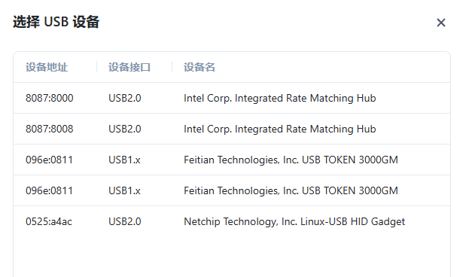Select the Netchip Linux-USB HID Gadget row
This screenshot has width=463, height=277.
point(232,221)
